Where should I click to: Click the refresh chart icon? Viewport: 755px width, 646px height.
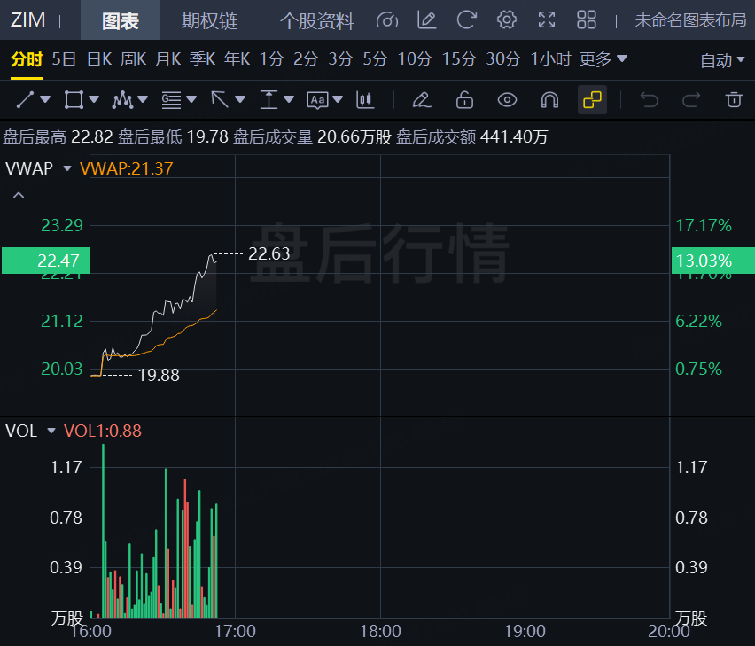(466, 19)
